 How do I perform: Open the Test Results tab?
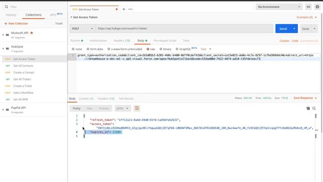tap(126, 99)
